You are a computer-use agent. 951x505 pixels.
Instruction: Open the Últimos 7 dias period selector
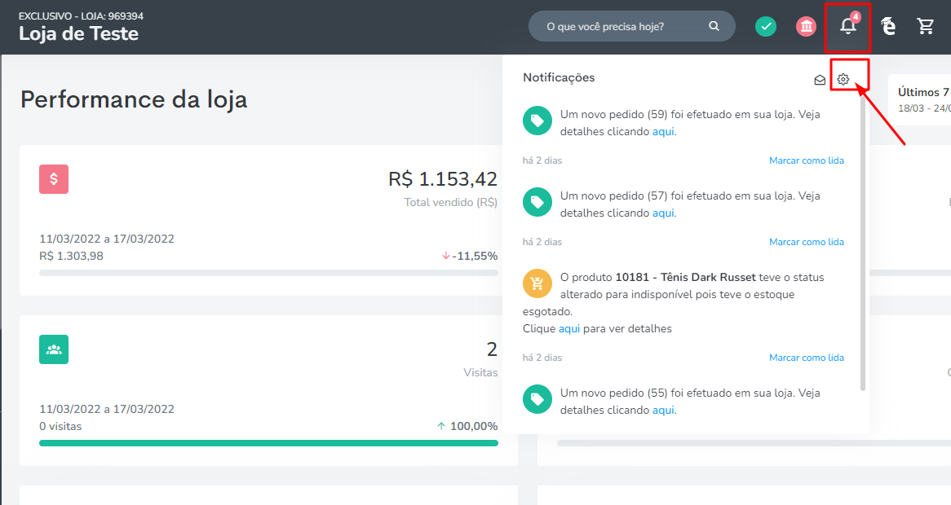(x=923, y=99)
